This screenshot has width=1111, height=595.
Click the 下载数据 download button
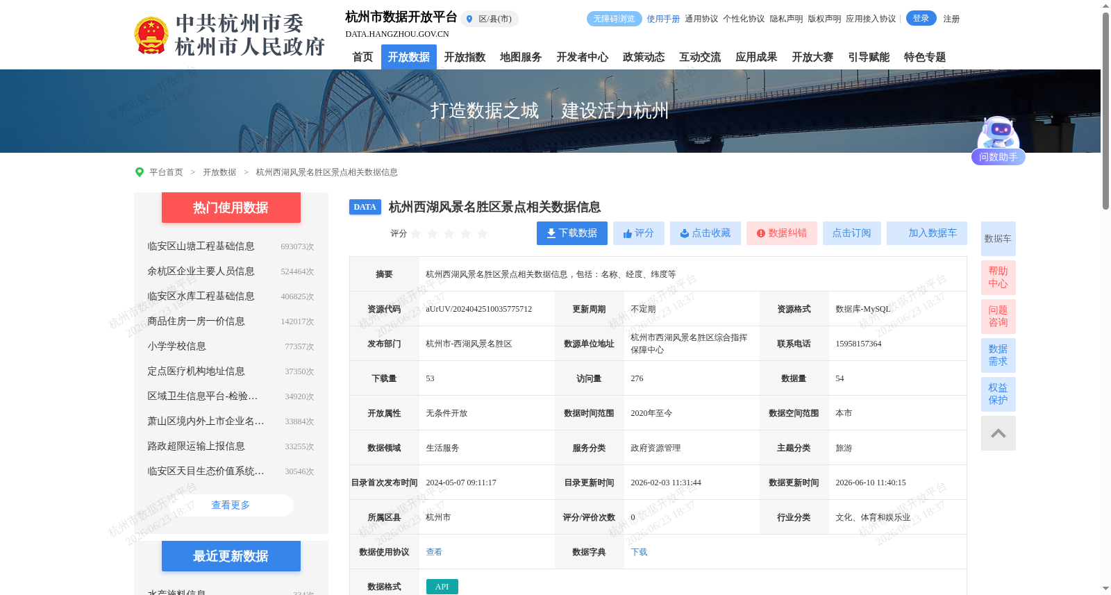tap(572, 233)
